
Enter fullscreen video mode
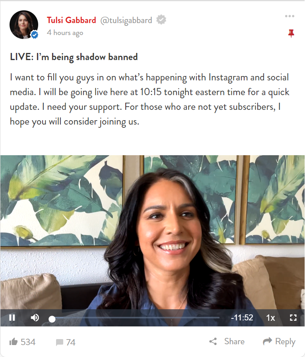click(x=293, y=317)
